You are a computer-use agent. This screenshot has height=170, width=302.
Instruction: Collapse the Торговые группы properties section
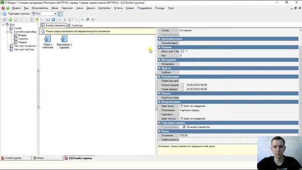tap(159, 123)
